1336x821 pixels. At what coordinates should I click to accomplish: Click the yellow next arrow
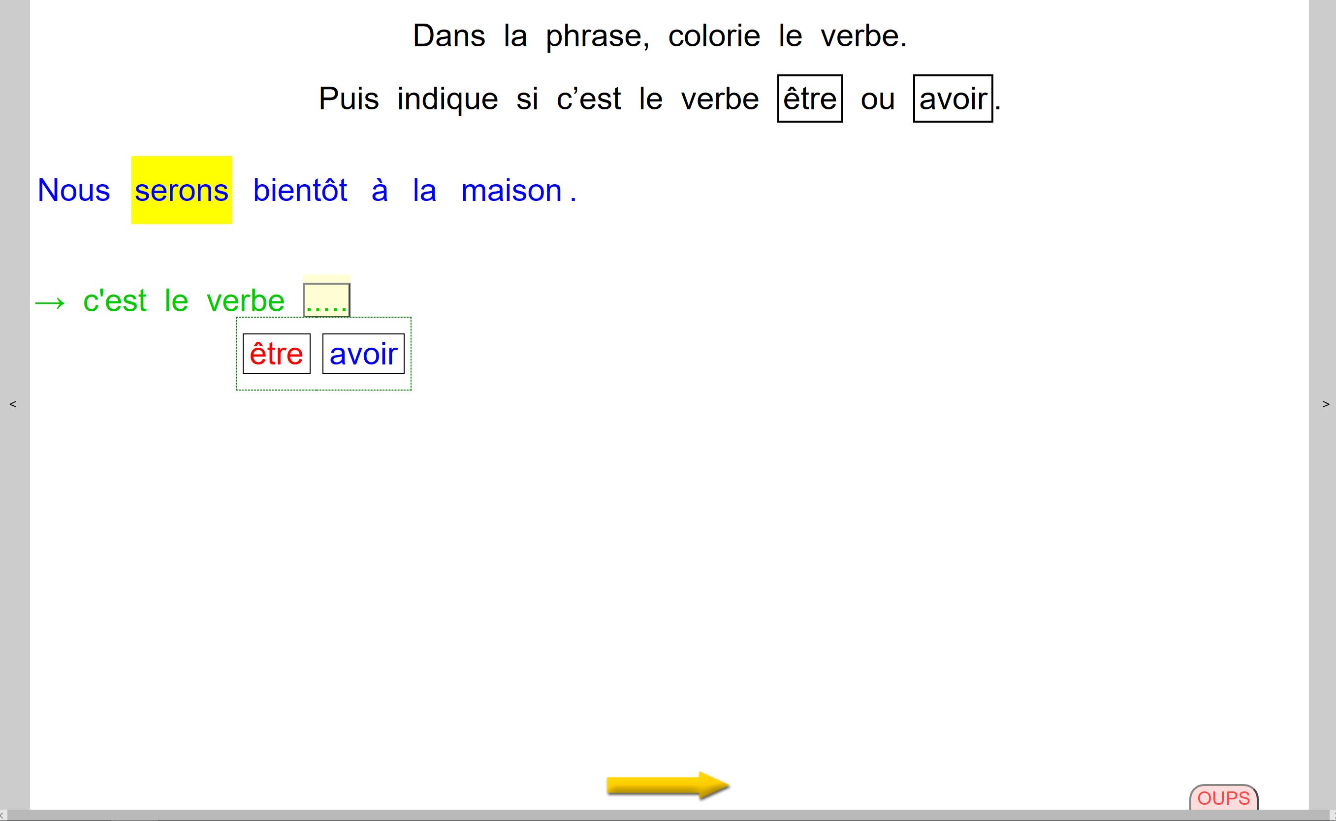(668, 785)
